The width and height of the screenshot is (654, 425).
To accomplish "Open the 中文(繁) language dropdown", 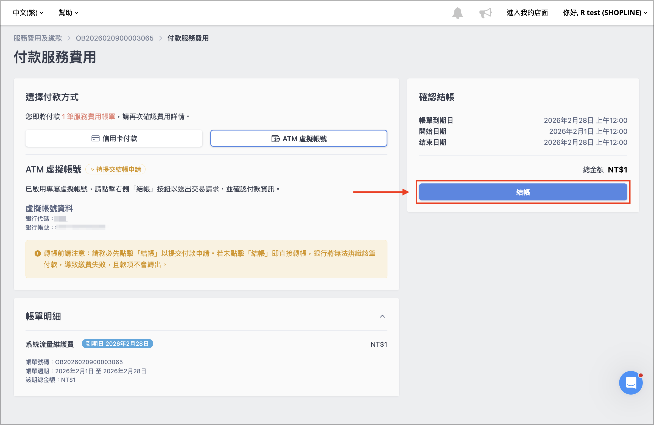I will 28,13.
